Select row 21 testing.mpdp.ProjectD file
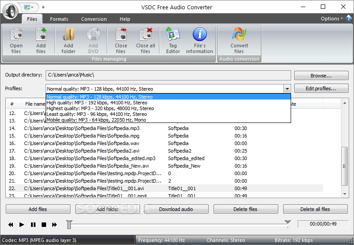The width and height of the screenshot is (354, 245). click(166, 181)
